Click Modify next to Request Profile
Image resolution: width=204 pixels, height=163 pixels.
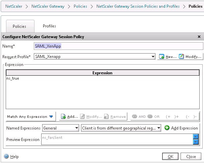tap(190, 57)
